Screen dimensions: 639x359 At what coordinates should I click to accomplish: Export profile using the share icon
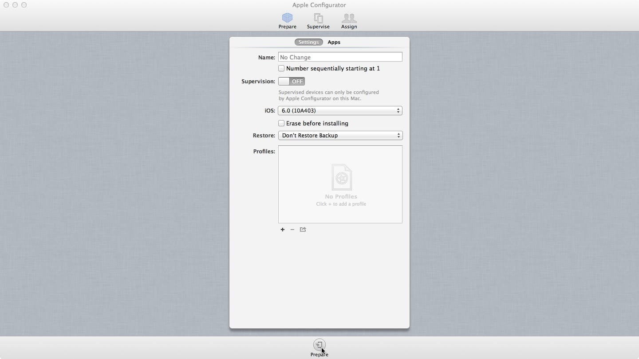tap(303, 230)
